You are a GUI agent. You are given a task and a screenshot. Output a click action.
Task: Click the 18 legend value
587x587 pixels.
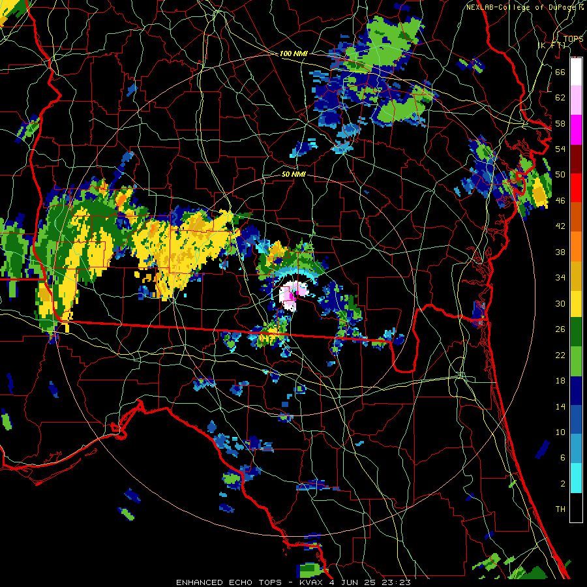[x=560, y=381]
